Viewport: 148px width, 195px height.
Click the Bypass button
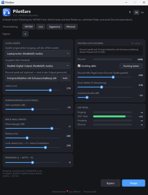pos(111,183)
